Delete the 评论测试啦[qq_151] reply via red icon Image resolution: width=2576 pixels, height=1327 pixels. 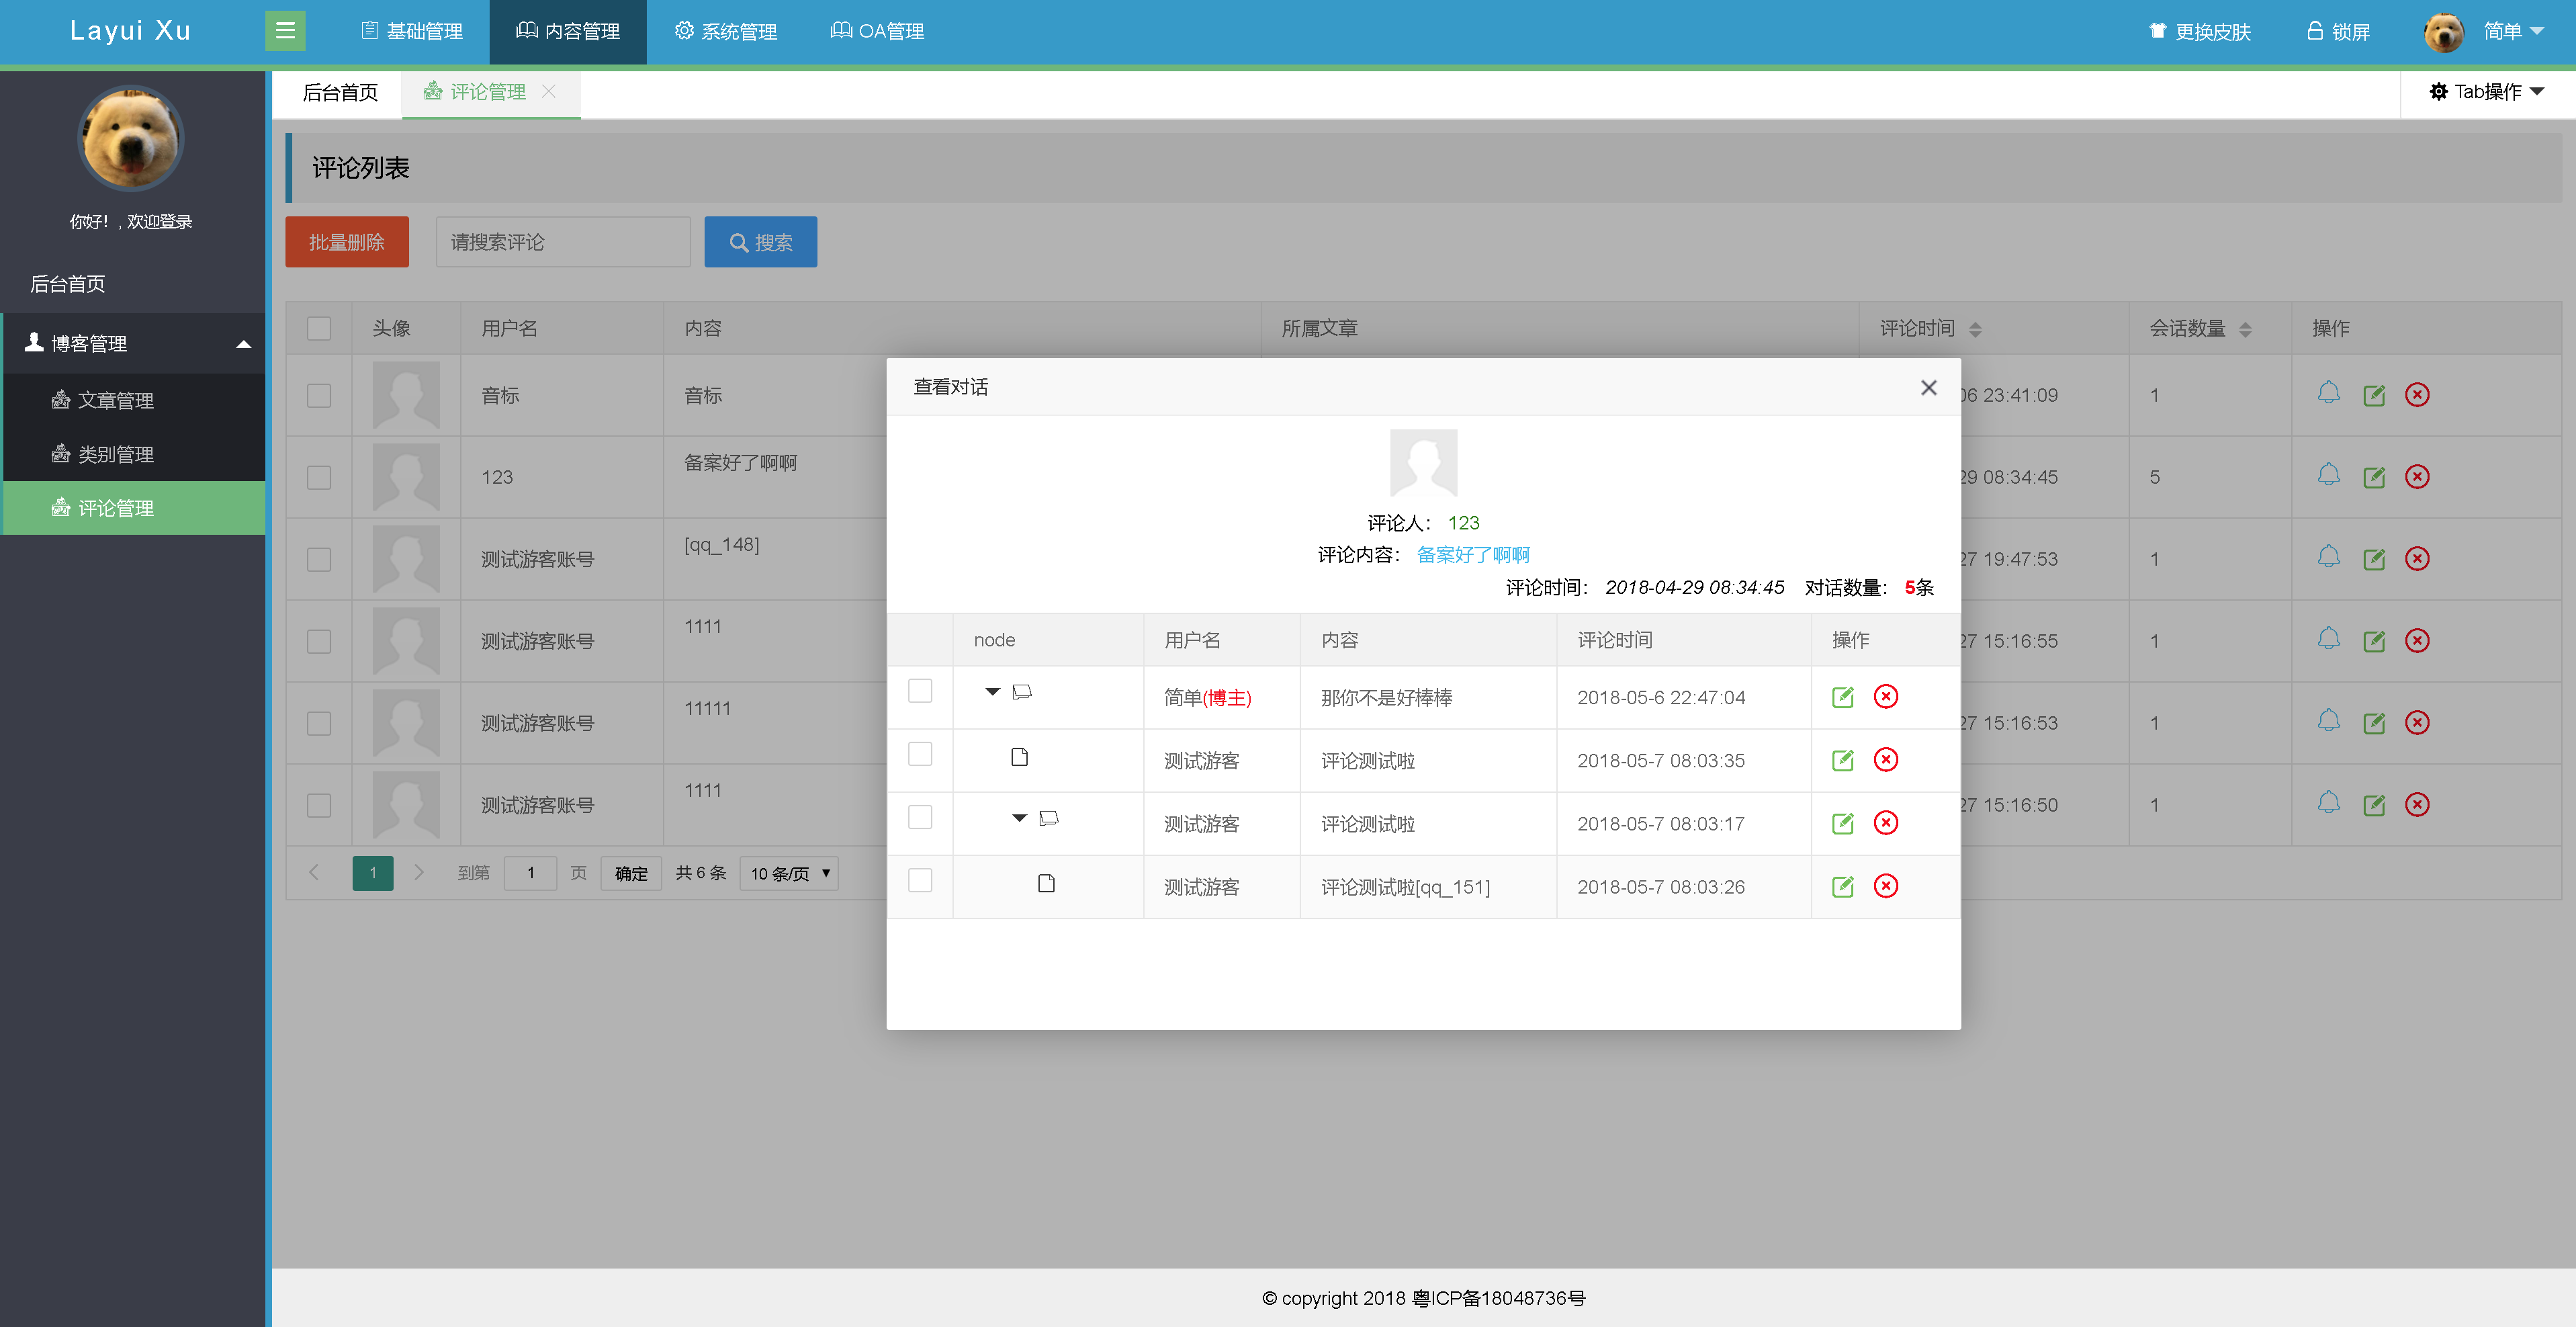click(x=1885, y=886)
